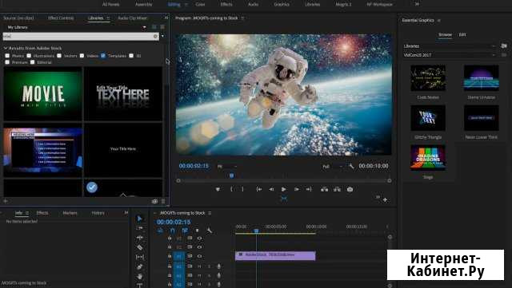Enable the Videos filter checkbox
512x288 pixels.
click(82, 56)
